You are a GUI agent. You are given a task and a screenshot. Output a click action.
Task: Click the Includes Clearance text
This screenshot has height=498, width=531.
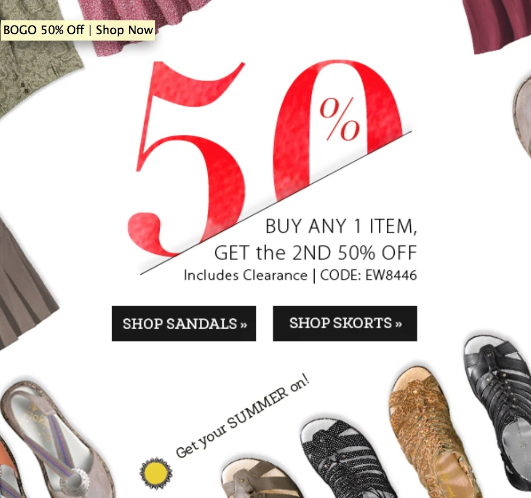(x=246, y=275)
